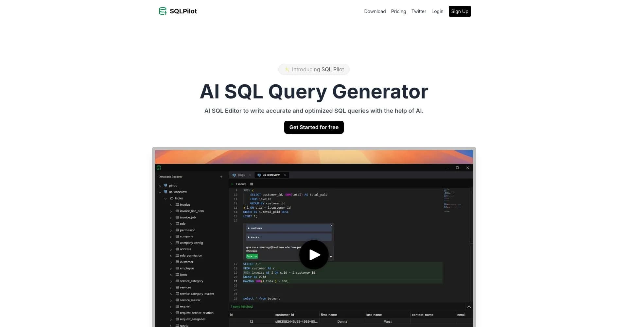Click the SQLPilot logo icon
628x327 pixels.
coord(163,11)
